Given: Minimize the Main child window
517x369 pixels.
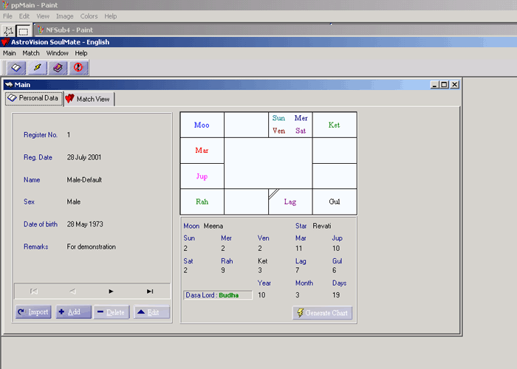Looking at the screenshot, I should (435, 85).
